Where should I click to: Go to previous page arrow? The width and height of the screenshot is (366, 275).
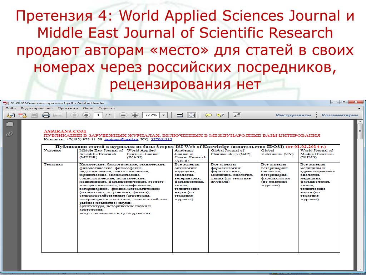click(x=74, y=115)
